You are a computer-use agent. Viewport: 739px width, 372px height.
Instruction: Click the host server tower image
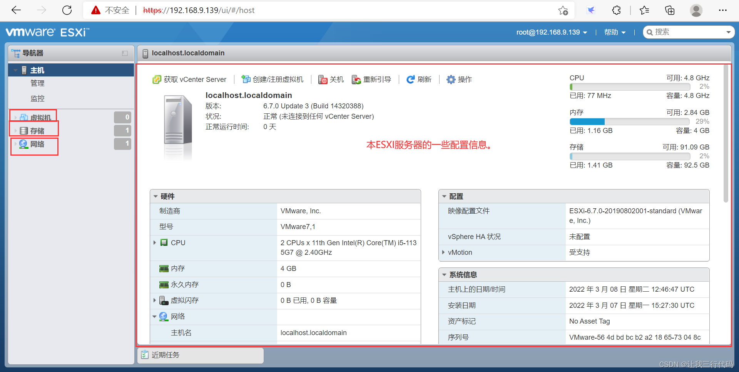pyautogui.click(x=177, y=120)
